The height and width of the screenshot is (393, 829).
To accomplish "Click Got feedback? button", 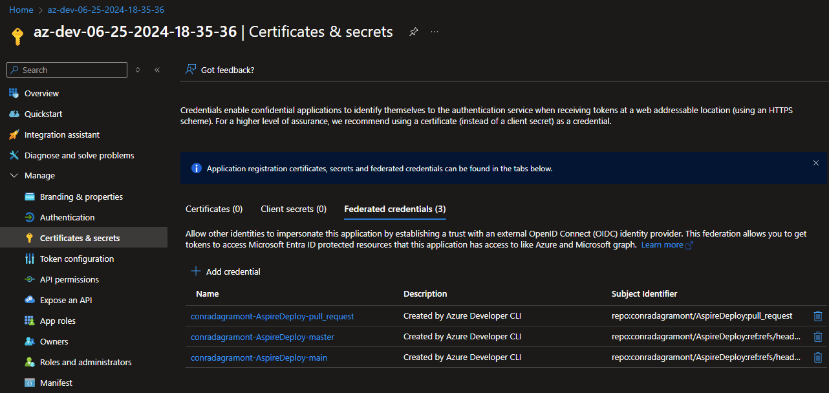I will [220, 70].
